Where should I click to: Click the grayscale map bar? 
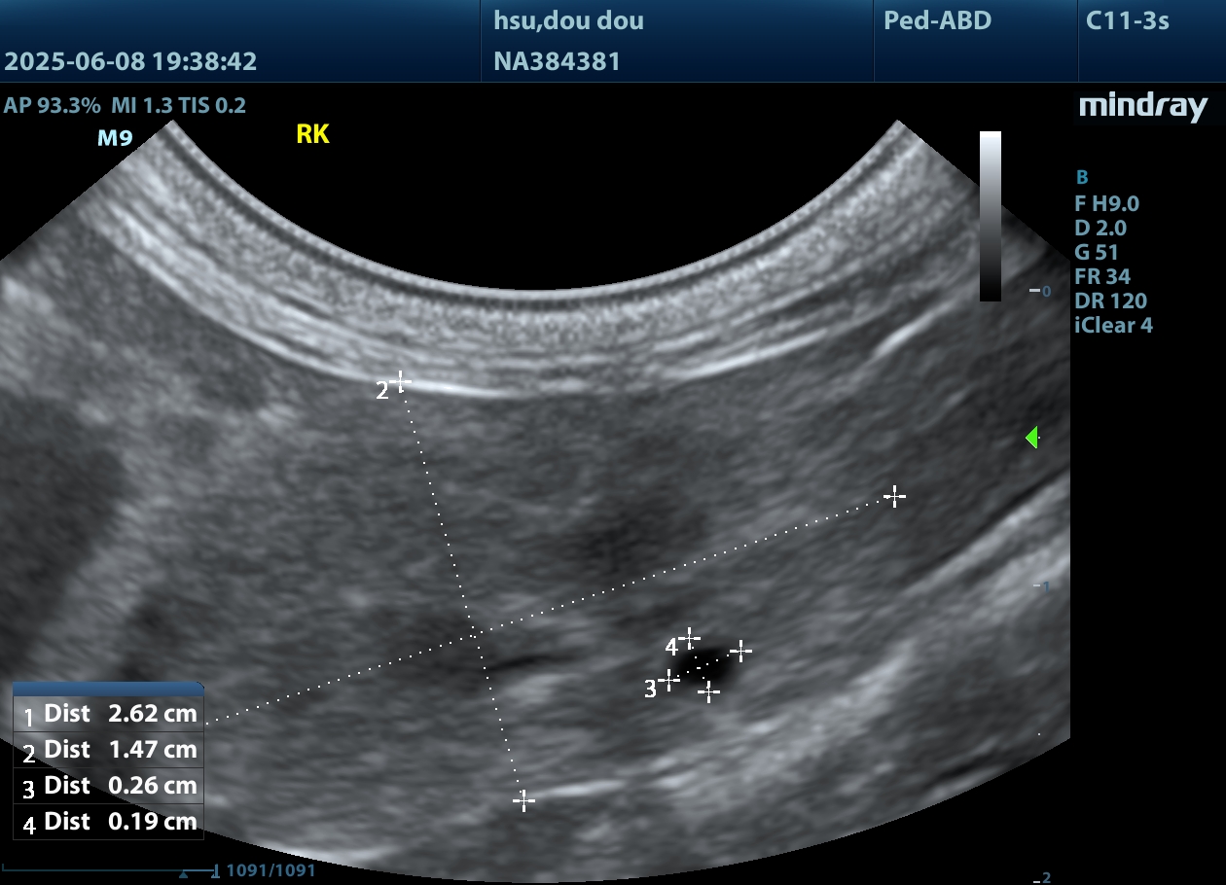990,216
